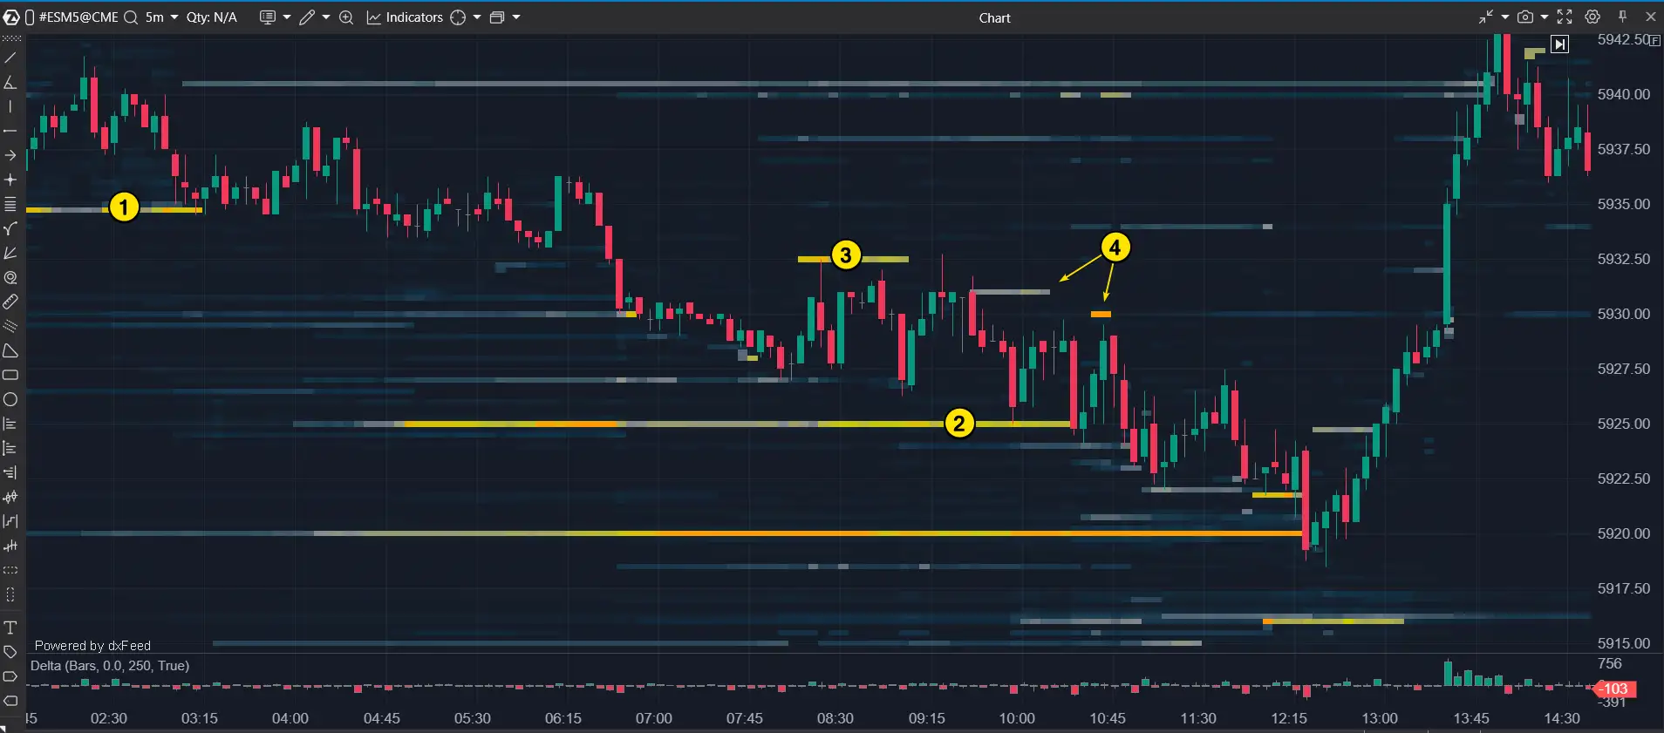Select the horizontal line tool
The height and width of the screenshot is (733, 1664).
point(10,131)
